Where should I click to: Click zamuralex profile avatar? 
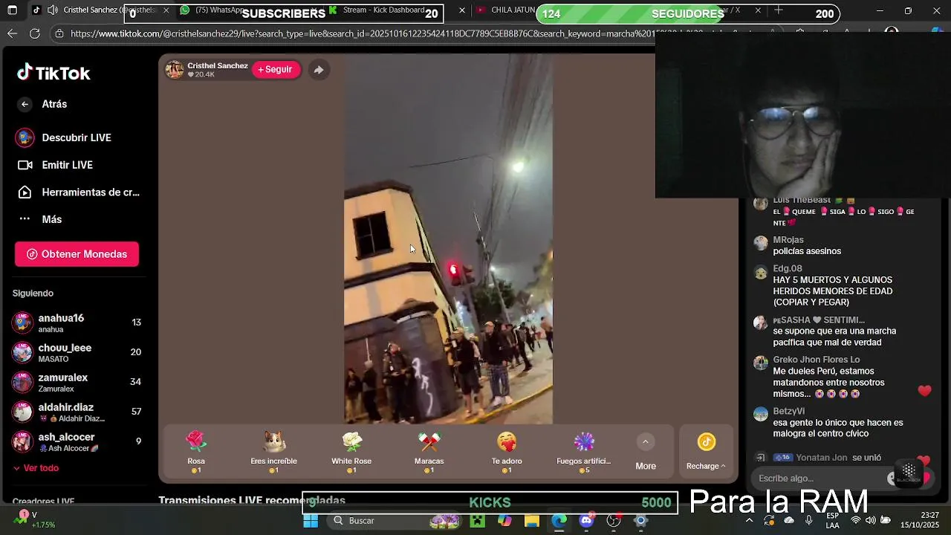pos(22,382)
